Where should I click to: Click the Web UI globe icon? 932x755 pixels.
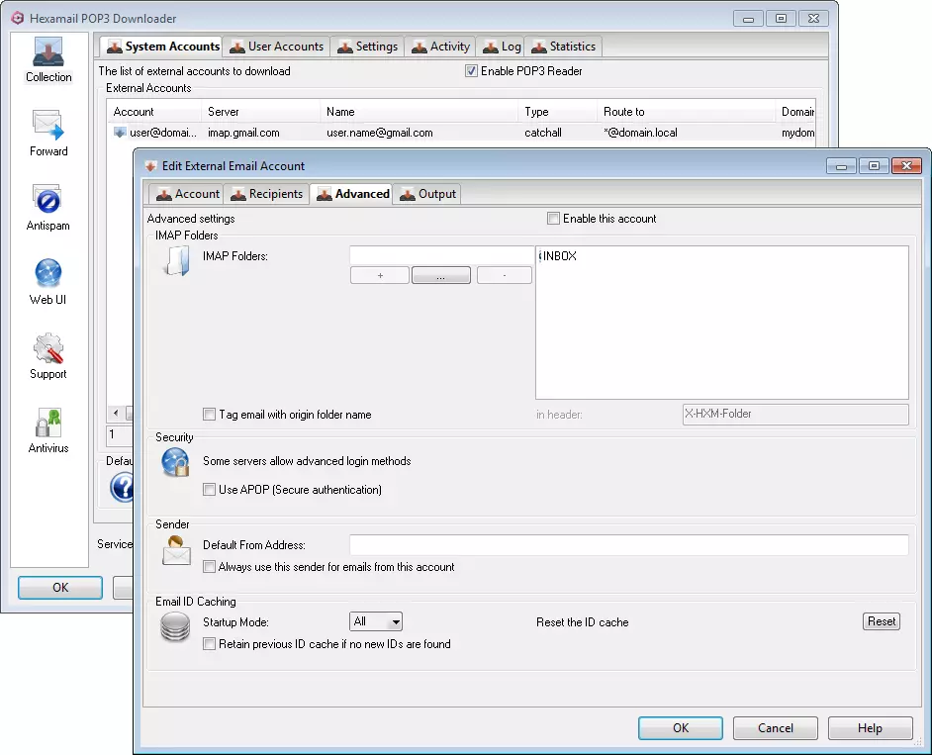(x=48, y=274)
